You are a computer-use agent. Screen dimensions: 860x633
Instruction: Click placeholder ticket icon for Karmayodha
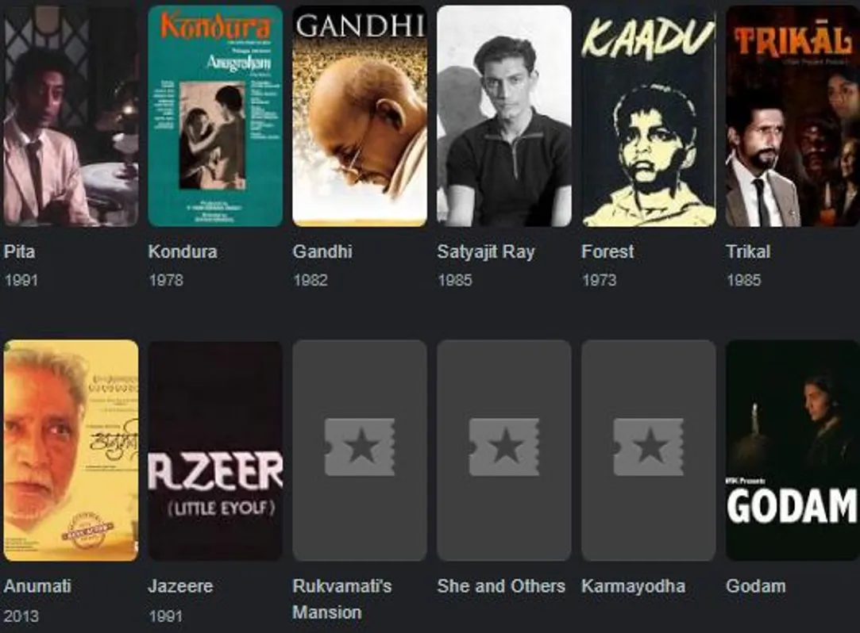[648, 447]
